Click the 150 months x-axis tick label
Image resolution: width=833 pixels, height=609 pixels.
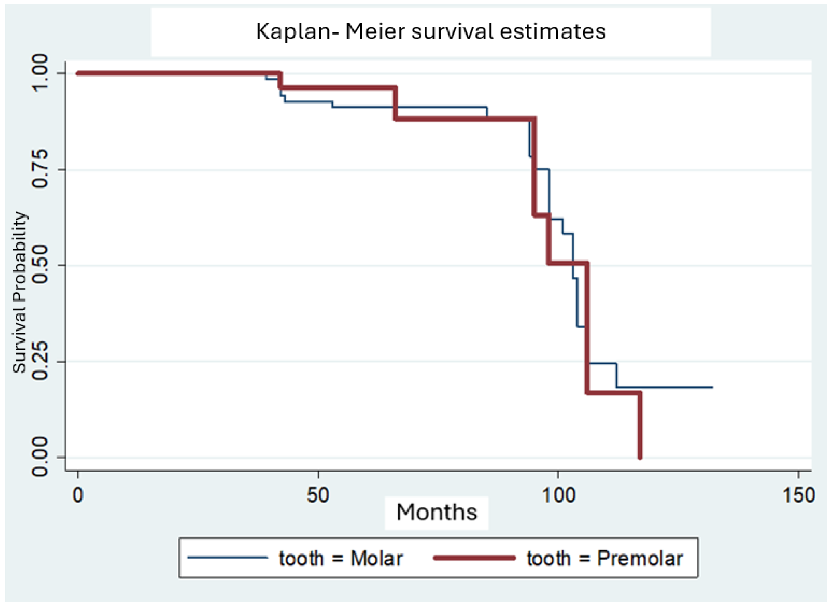point(798,495)
